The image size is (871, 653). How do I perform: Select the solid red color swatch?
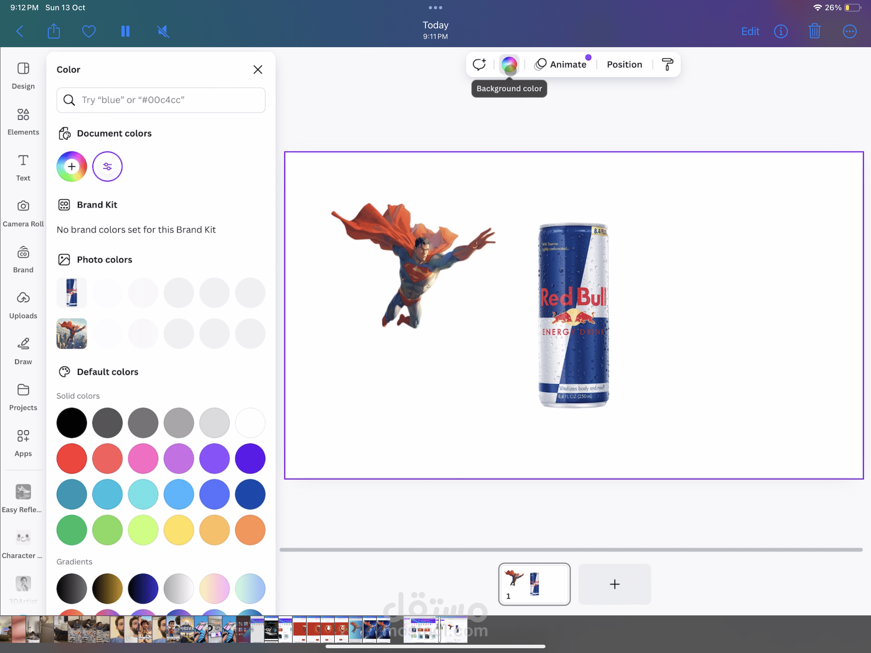click(x=72, y=459)
